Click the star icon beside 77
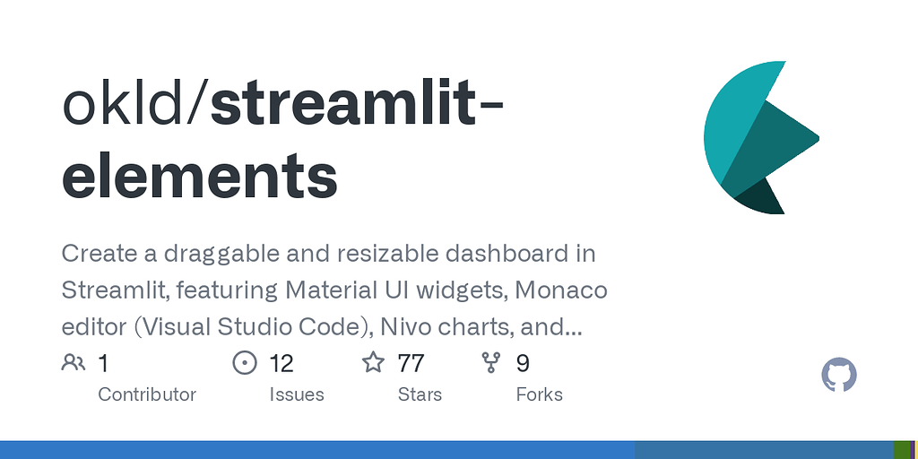This screenshot has height=459, width=918. pyautogui.click(x=373, y=363)
